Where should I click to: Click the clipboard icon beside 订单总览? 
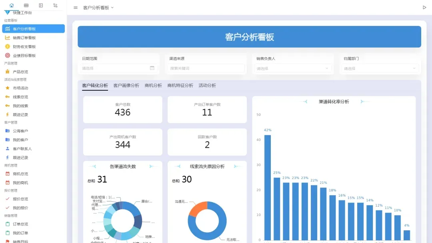(8, 224)
